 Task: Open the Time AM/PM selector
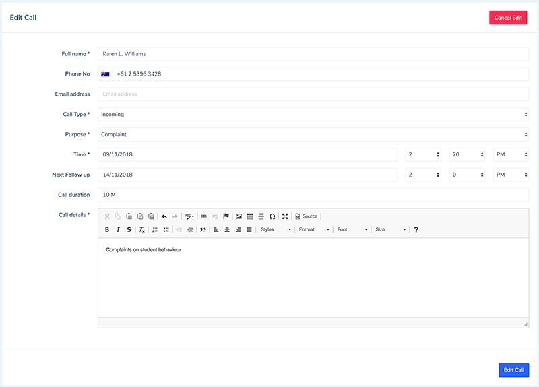point(511,154)
